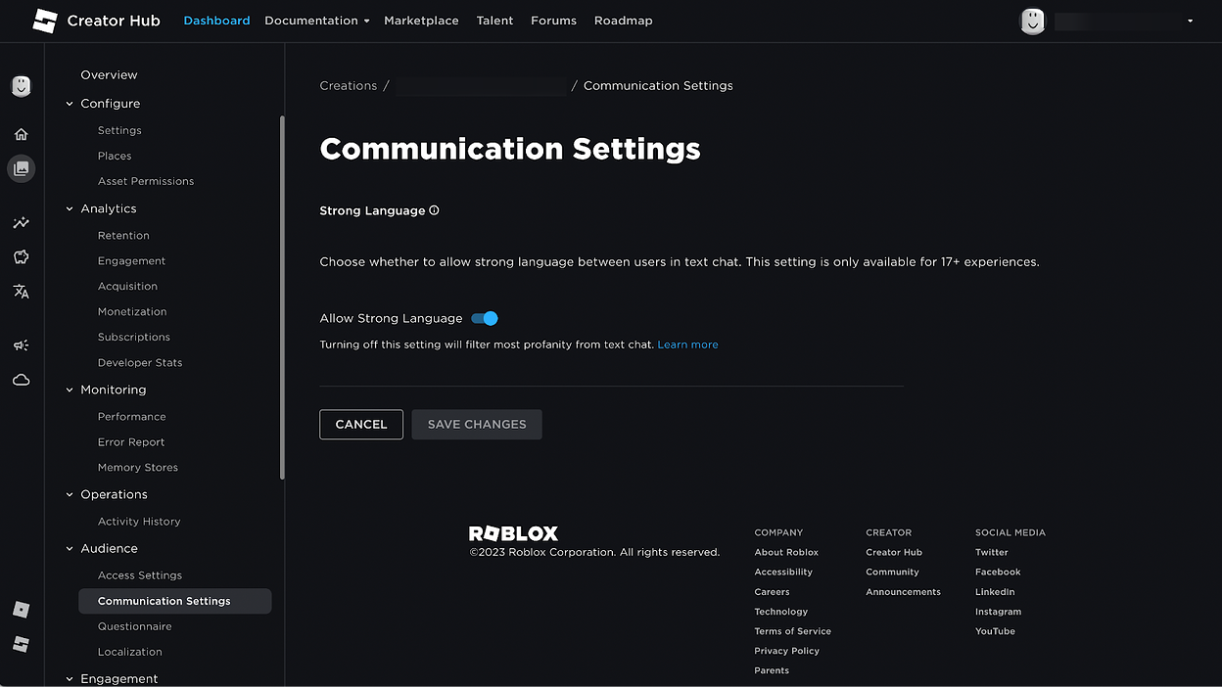Switch to the Marketplace menu item
The width and height of the screenshot is (1222, 687).
421,20
